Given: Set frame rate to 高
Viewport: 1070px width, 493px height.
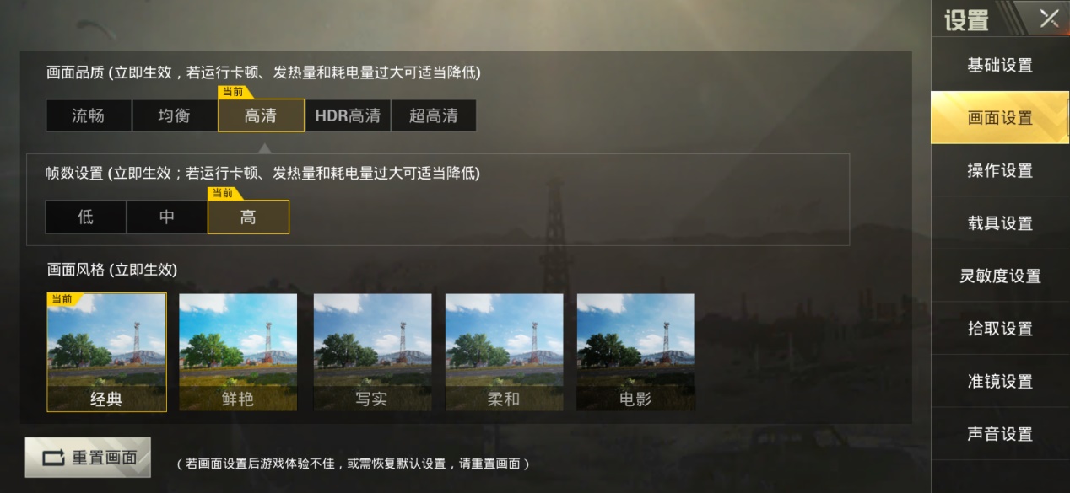Looking at the screenshot, I should click(248, 217).
